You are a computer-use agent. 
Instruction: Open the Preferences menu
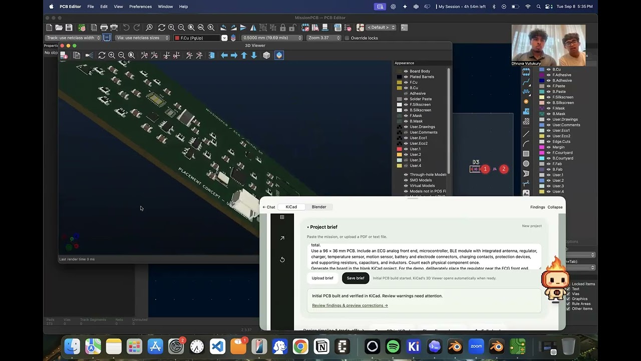click(140, 7)
